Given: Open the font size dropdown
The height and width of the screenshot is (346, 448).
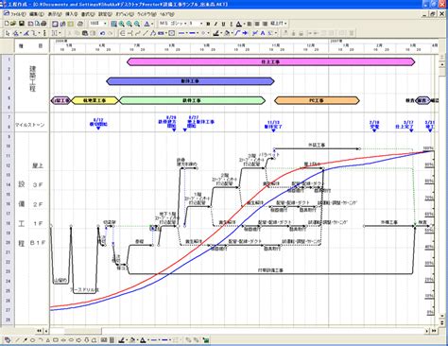Looking at the screenshot, I should point(201,24).
